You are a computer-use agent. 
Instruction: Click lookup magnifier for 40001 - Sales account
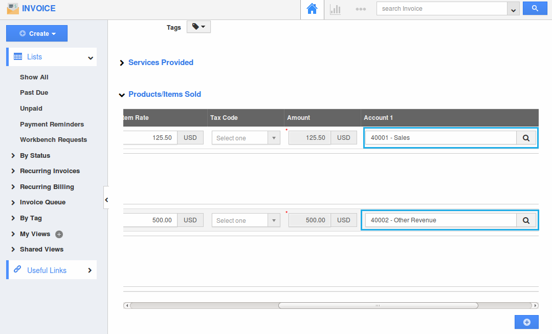pyautogui.click(x=526, y=137)
